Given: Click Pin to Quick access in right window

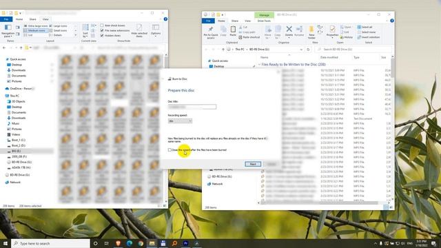Looking at the screenshot, I should coord(211,32).
